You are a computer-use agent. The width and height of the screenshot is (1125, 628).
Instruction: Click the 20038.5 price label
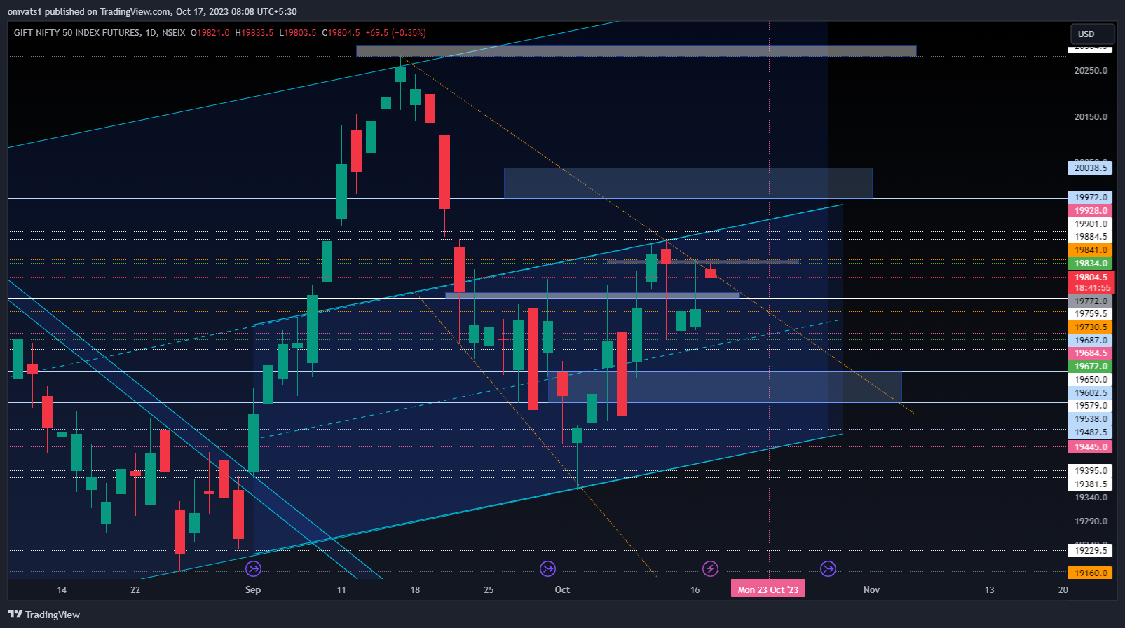coord(1091,168)
